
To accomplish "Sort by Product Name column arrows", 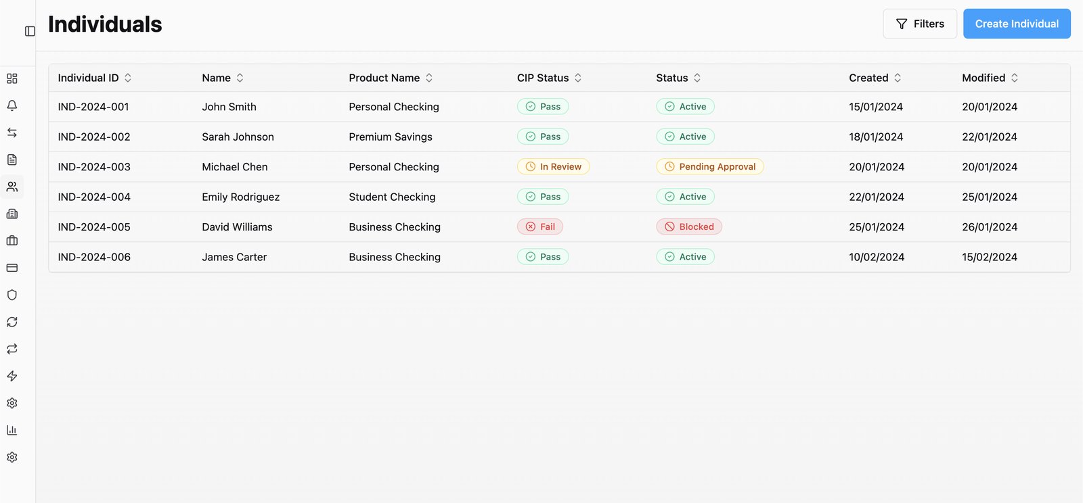I will (x=429, y=78).
